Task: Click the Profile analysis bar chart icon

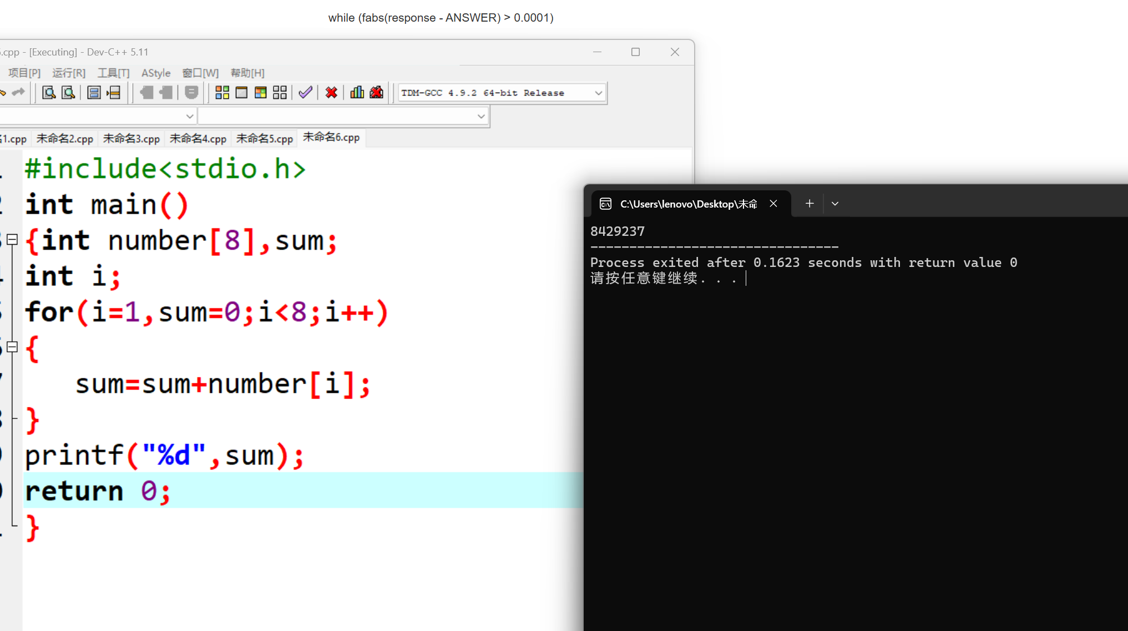Action: pyautogui.click(x=357, y=93)
